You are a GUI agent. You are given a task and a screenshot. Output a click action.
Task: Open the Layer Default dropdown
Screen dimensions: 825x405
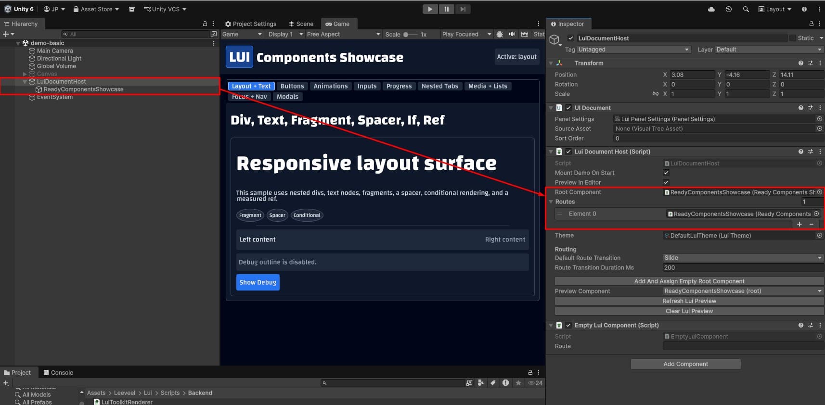pyautogui.click(x=769, y=50)
